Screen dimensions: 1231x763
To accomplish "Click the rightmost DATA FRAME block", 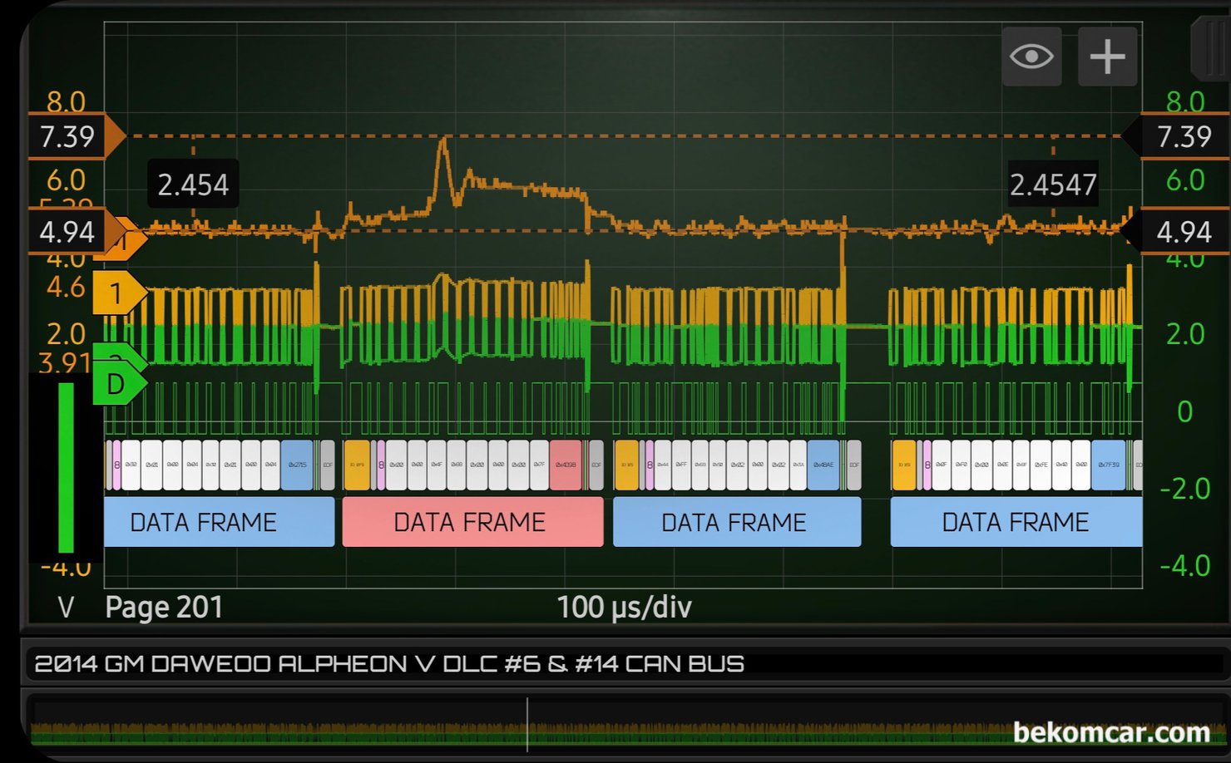I will [x=1015, y=522].
